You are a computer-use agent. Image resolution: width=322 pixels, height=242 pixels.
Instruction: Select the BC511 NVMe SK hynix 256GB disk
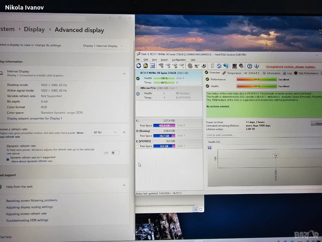click(169, 78)
